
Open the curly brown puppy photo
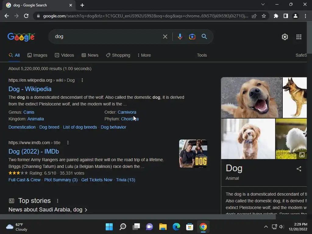tap(248, 139)
